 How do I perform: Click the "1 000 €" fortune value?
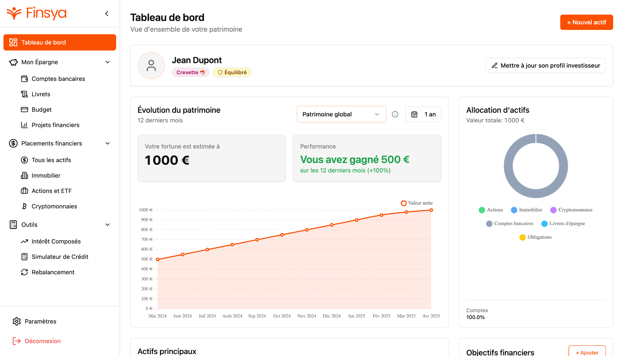point(167,160)
